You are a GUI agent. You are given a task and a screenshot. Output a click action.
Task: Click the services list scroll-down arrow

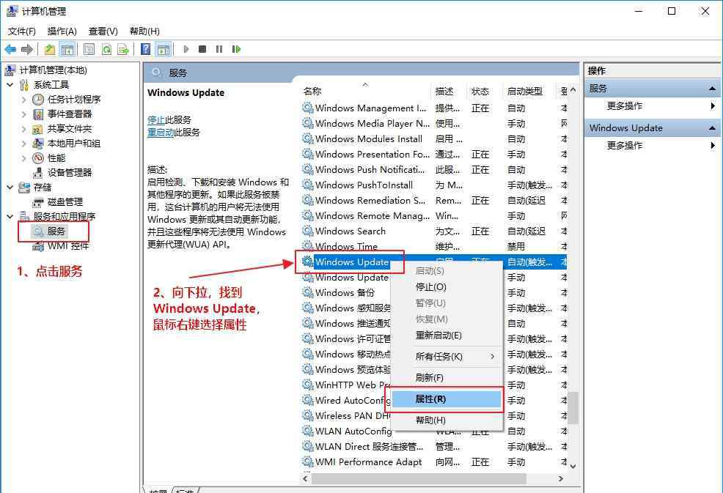point(573,467)
